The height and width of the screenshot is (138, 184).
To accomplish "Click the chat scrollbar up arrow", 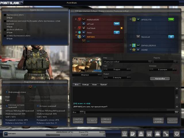I will (x=177, y=88).
